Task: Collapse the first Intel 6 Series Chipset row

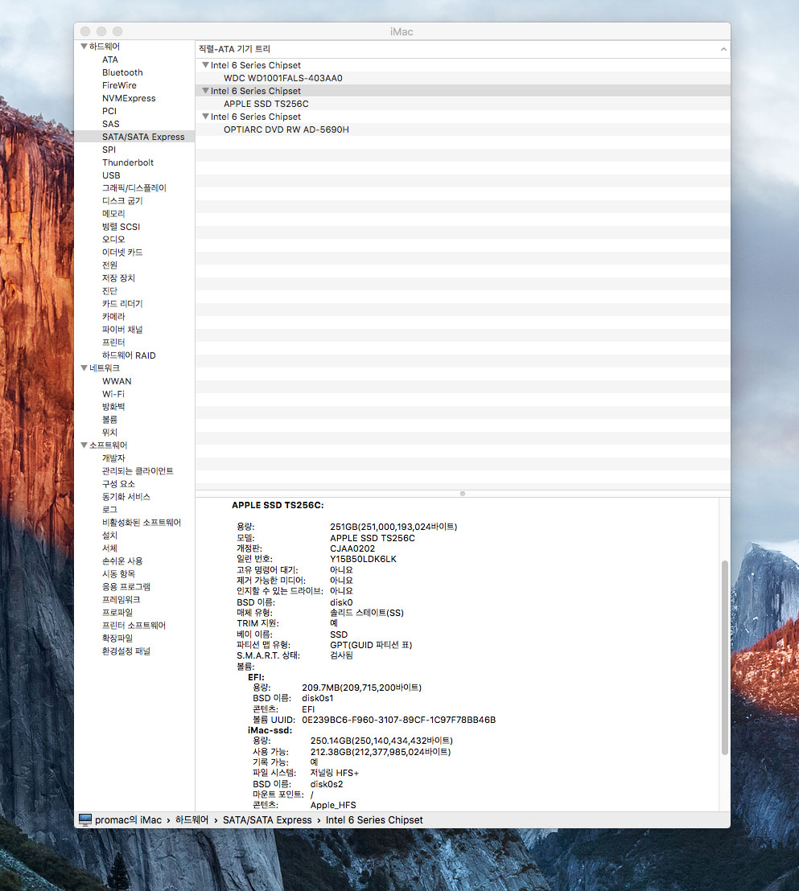Action: 205,65
